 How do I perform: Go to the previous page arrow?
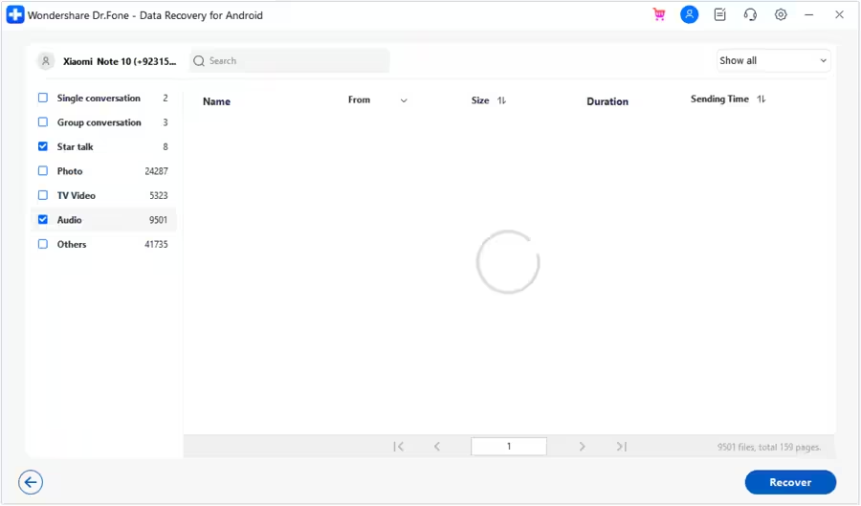point(437,447)
